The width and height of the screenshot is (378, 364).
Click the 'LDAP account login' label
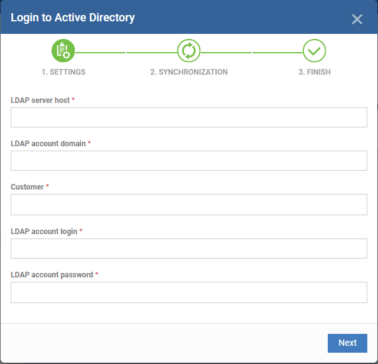[x=44, y=232]
